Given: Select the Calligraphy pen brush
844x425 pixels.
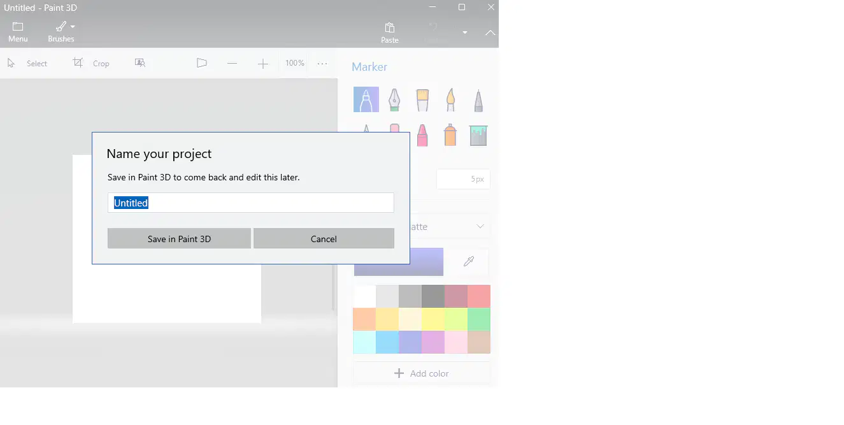Looking at the screenshot, I should (x=394, y=99).
